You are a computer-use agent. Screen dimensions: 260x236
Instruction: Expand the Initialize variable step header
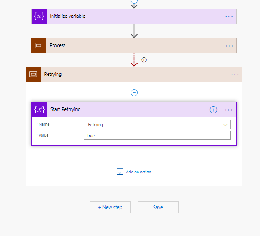134,16
